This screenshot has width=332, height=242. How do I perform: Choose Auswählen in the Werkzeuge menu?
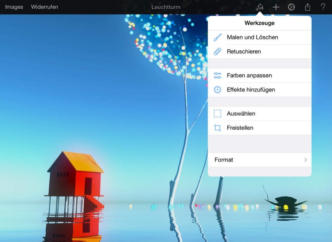[x=241, y=114]
